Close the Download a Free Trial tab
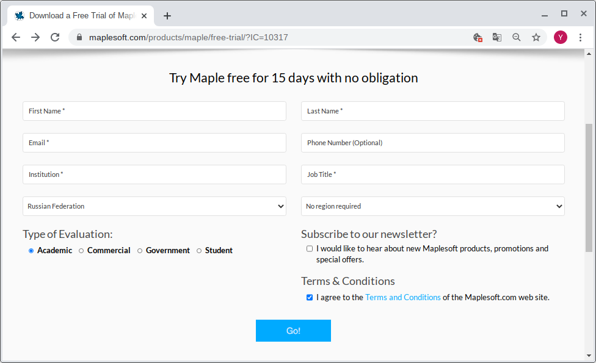 click(x=144, y=16)
